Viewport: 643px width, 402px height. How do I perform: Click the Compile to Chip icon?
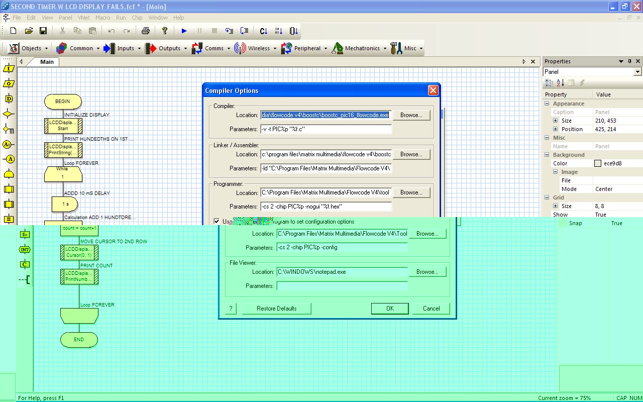tap(294, 31)
